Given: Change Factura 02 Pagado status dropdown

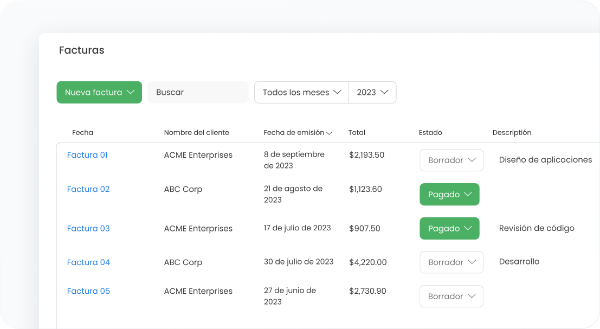Looking at the screenshot, I should 450,195.
